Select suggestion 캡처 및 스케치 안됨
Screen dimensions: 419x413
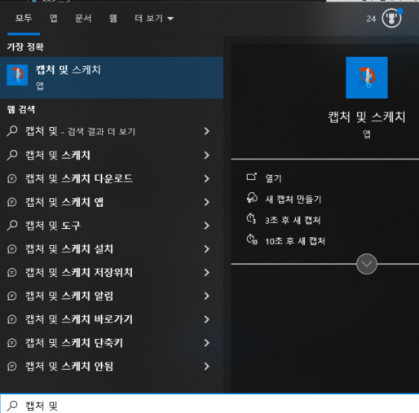pyautogui.click(x=112, y=367)
